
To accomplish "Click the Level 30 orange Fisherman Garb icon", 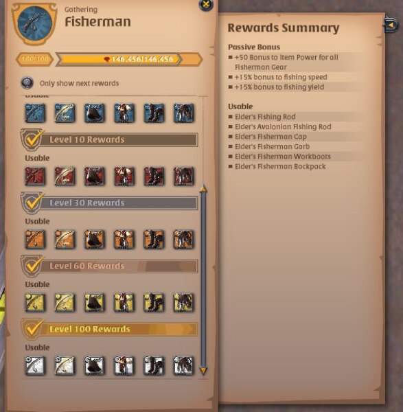I will 124,240.
